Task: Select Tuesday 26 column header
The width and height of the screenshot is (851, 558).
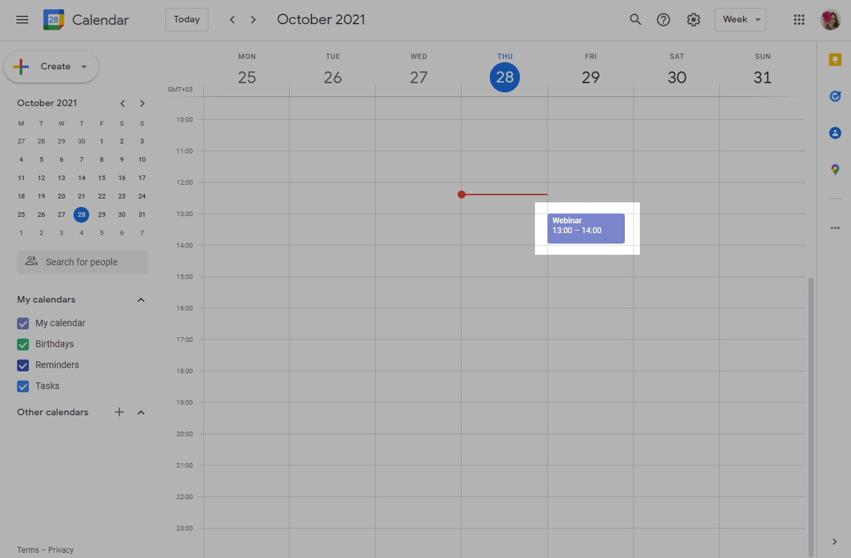Action: click(332, 70)
